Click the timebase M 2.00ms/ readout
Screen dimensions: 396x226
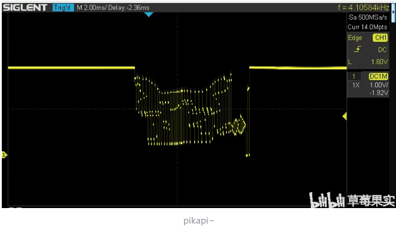(91, 8)
